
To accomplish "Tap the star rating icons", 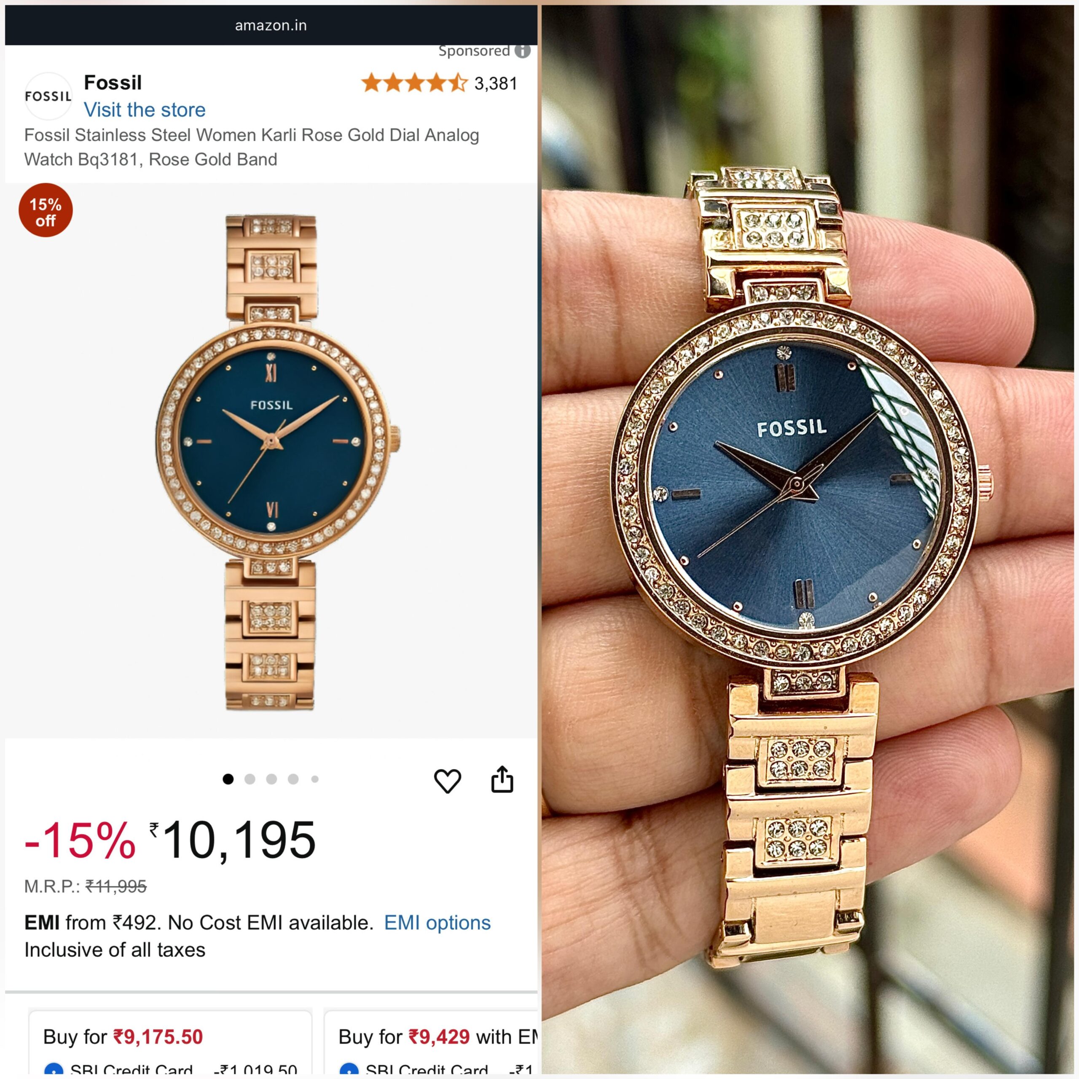I will (x=414, y=83).
